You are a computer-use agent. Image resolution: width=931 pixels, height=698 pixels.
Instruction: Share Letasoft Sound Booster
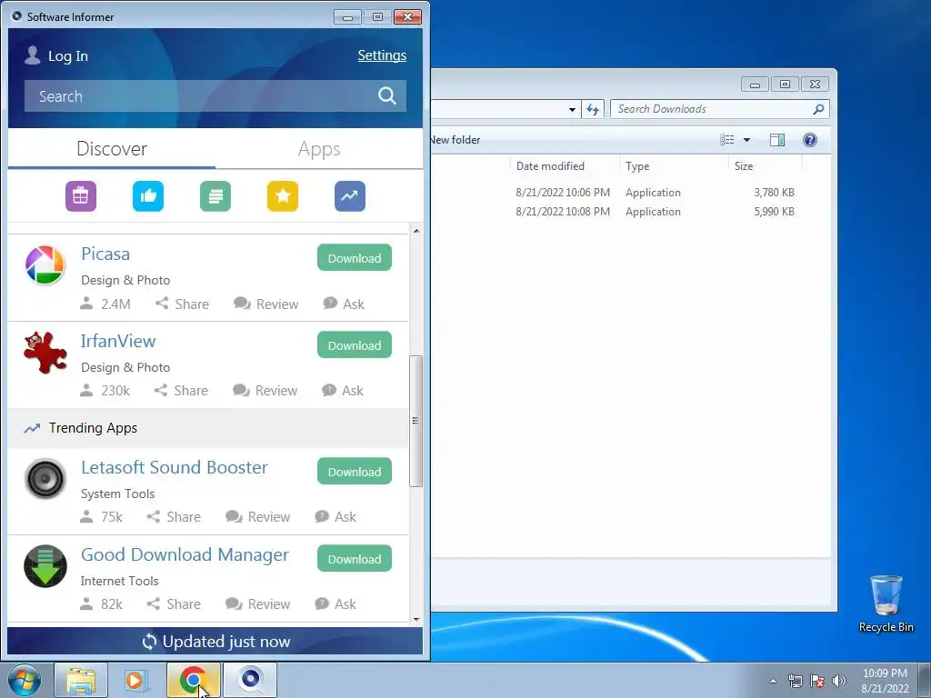click(x=174, y=517)
